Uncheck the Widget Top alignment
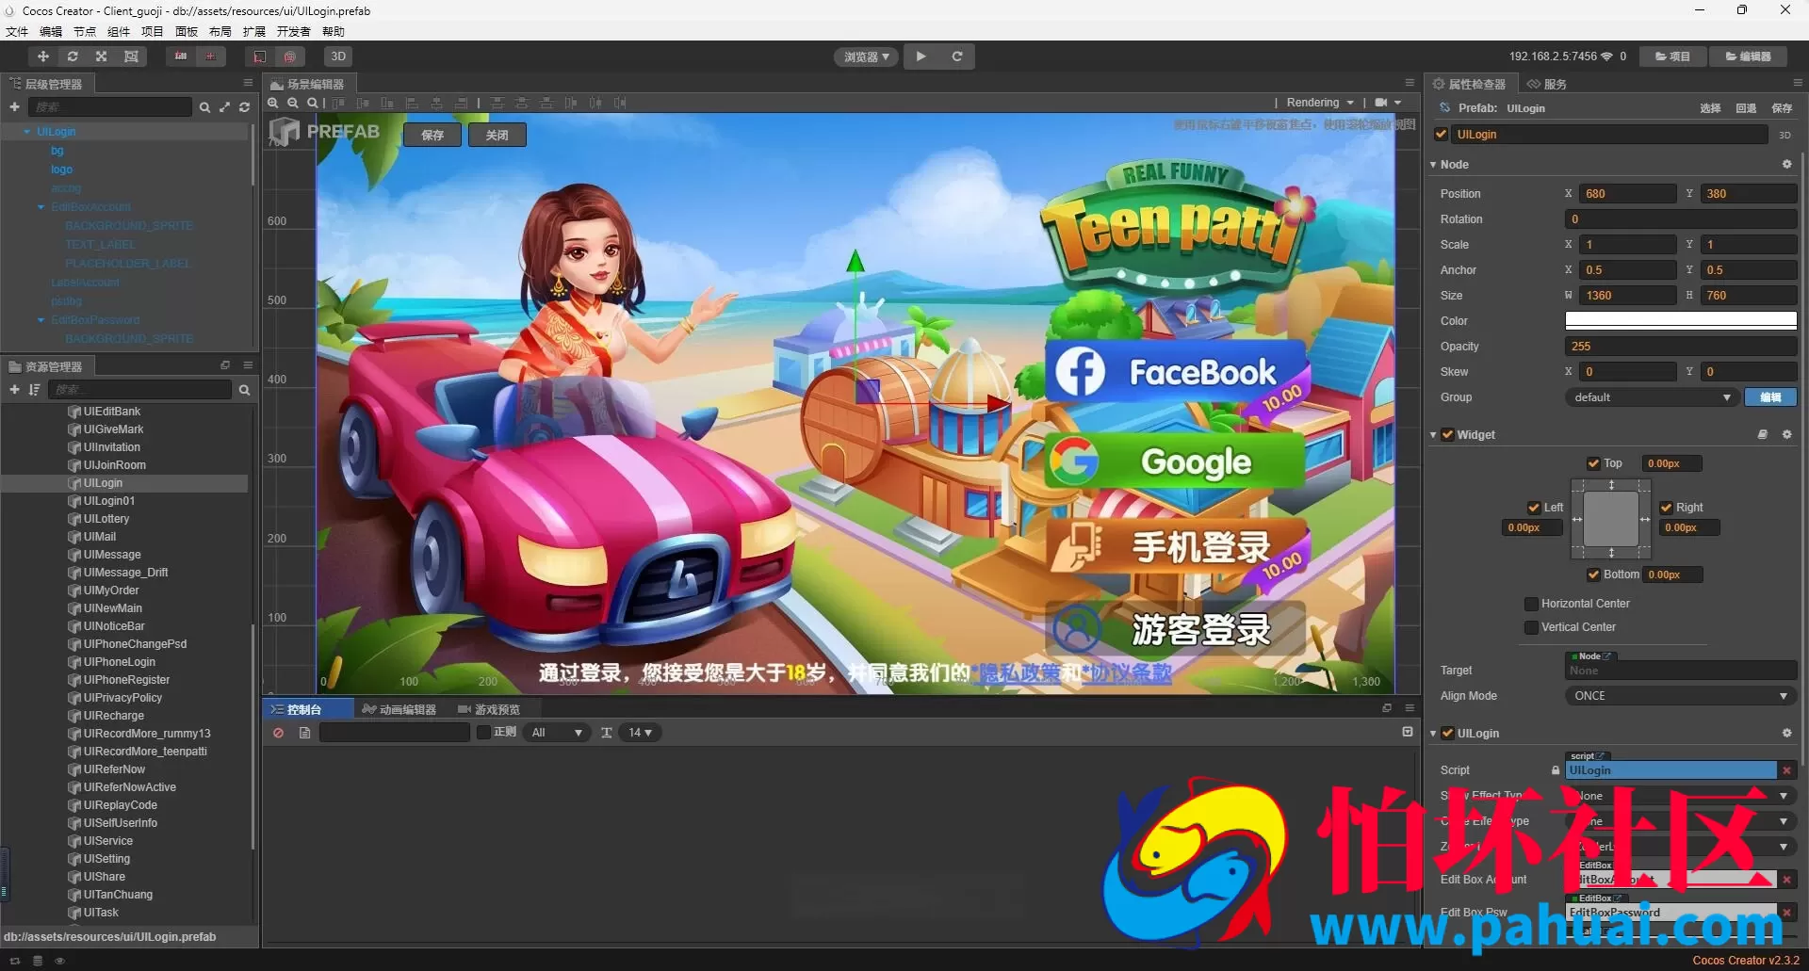This screenshot has width=1809, height=971. point(1593,463)
